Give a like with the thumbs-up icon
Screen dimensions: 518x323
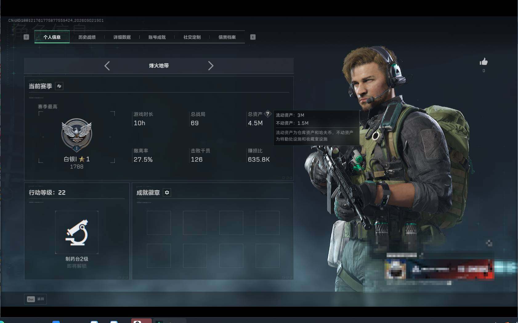click(484, 62)
